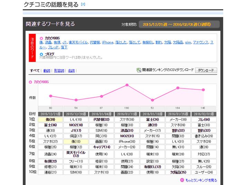Image resolution: width=247 pixels, height=185 pixels.
Task: Click the chart peak point with count 190
Action: pyautogui.click(x=127, y=85)
